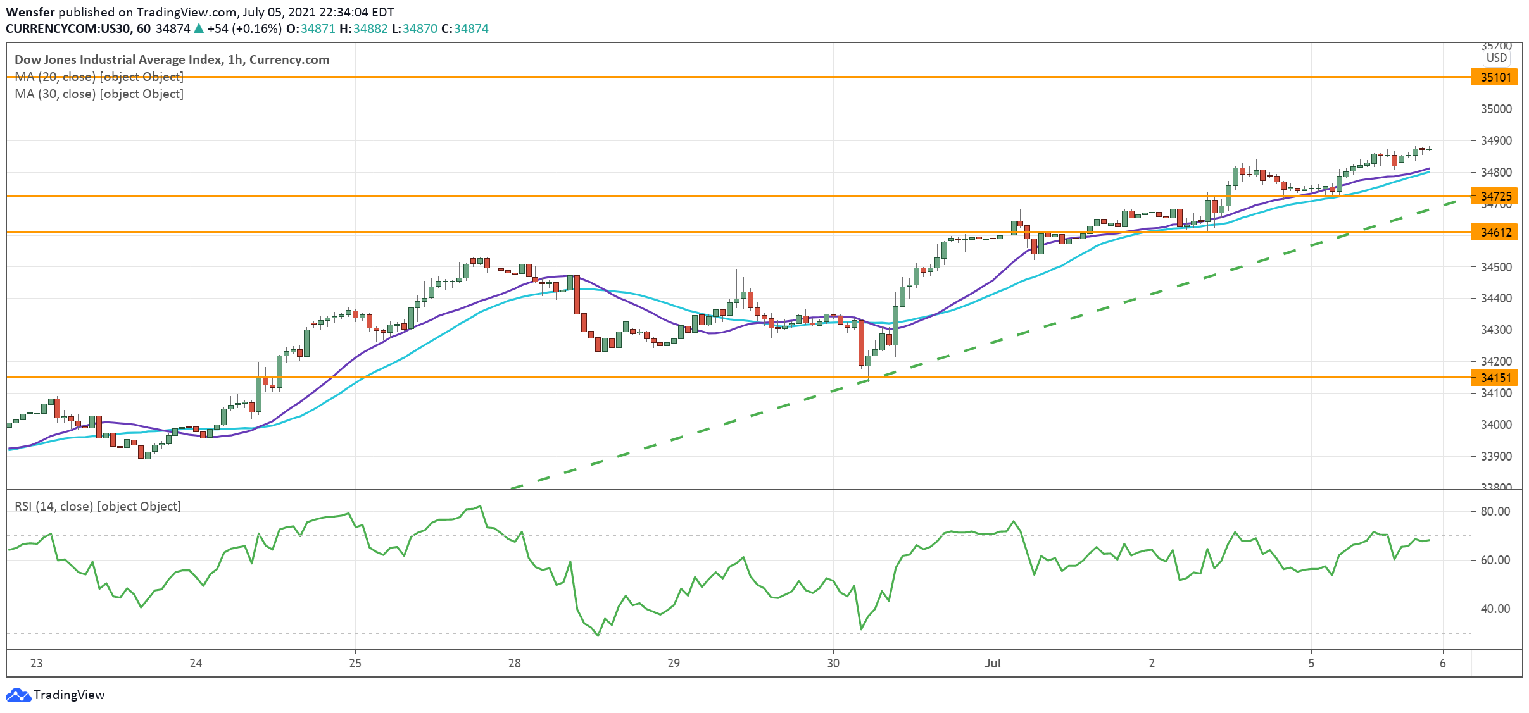Click the 60.00 level on RSI scale
1529x713 pixels.
click(1495, 560)
